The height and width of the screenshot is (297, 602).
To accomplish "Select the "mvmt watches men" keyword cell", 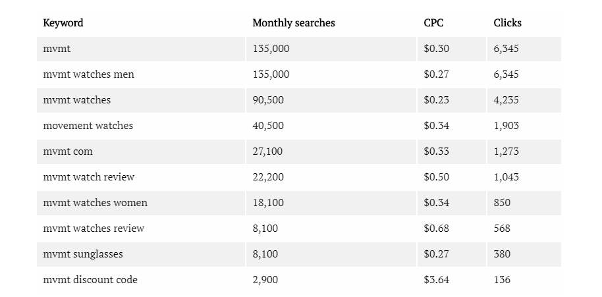I will (88, 74).
